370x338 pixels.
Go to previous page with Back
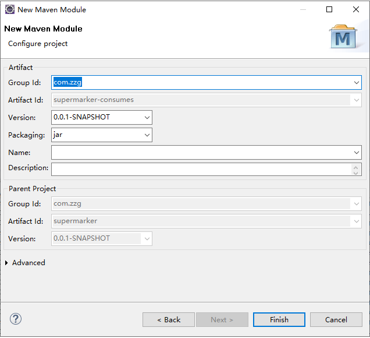click(169, 320)
